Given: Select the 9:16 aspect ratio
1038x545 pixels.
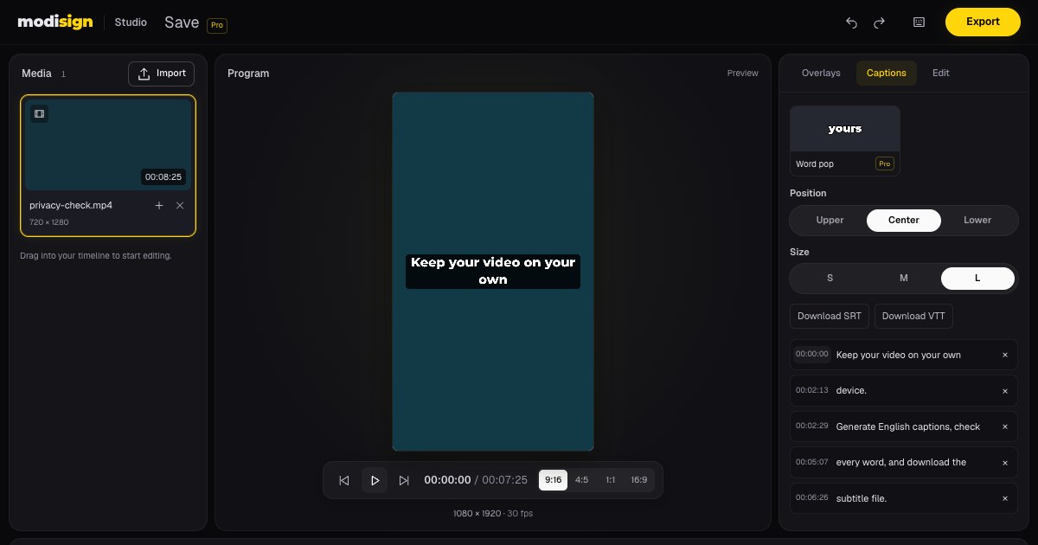Looking at the screenshot, I should pos(553,480).
